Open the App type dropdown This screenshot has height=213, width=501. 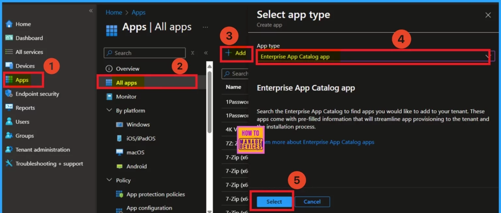tap(376, 57)
